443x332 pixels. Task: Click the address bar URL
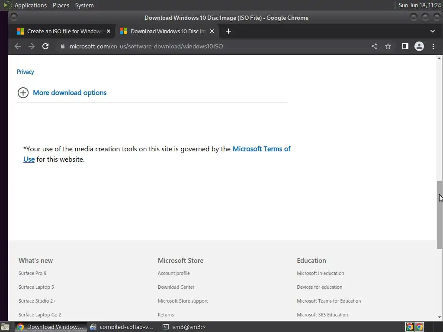coord(146,46)
